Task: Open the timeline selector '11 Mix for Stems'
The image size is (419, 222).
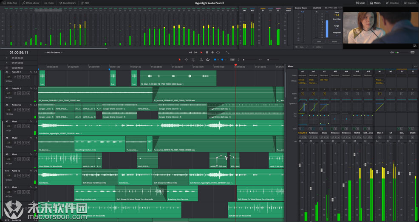Action: [54, 53]
